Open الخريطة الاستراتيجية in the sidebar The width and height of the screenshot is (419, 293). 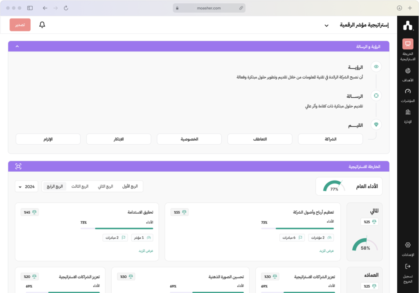coord(408,50)
